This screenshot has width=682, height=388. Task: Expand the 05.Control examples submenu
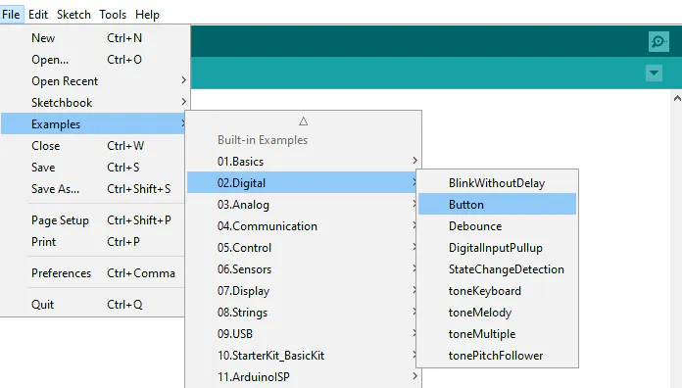pyautogui.click(x=302, y=248)
